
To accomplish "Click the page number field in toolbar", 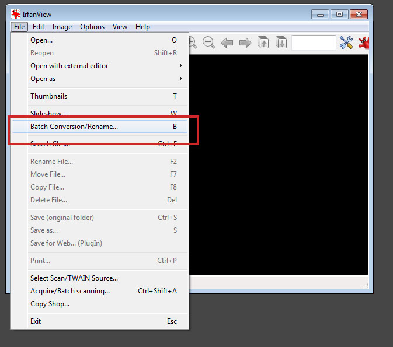I will [x=314, y=43].
